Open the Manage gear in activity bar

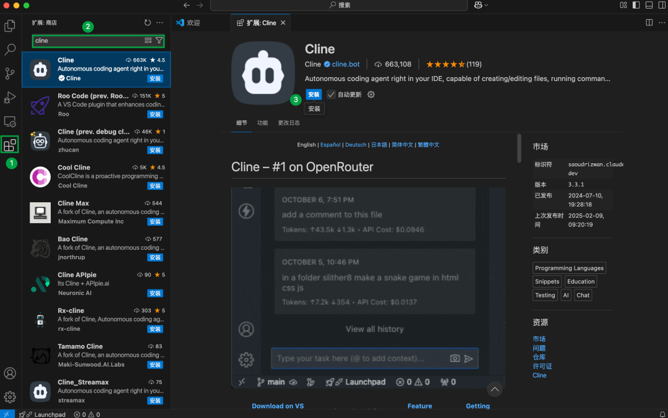click(x=10, y=397)
